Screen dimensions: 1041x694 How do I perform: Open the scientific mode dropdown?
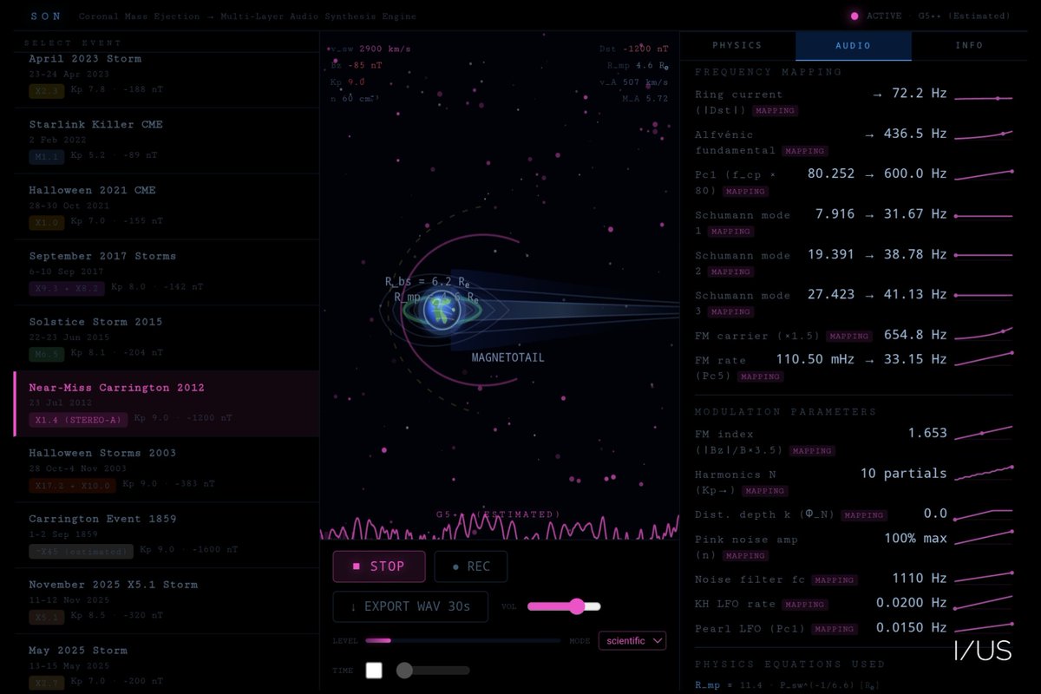point(632,640)
